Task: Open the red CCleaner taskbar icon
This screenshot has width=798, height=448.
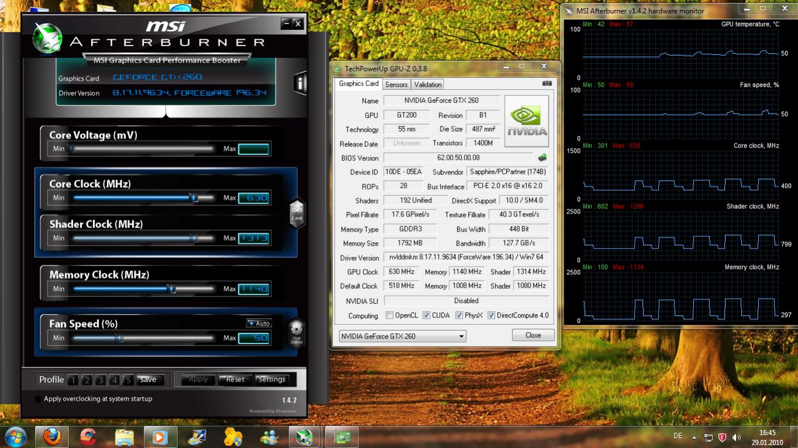Action: (x=88, y=437)
